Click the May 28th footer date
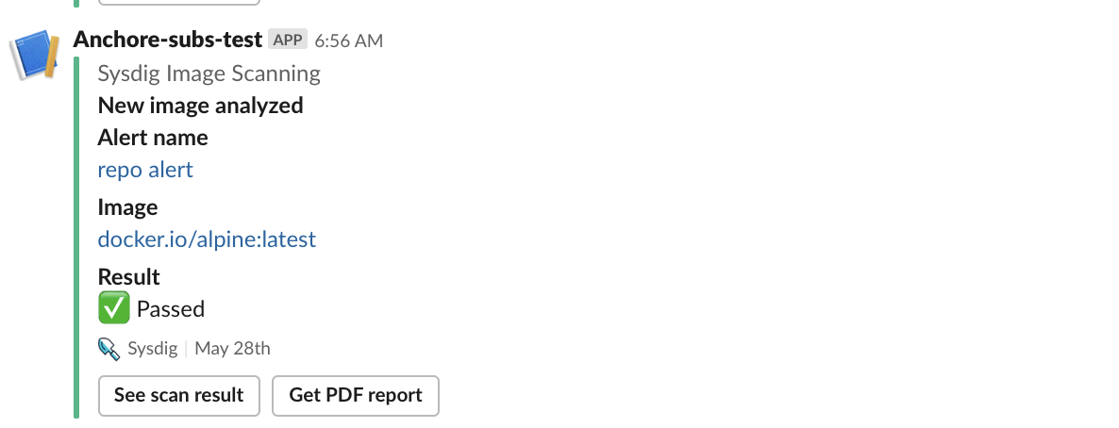Viewport: 1119px width, 428px height. point(233,349)
